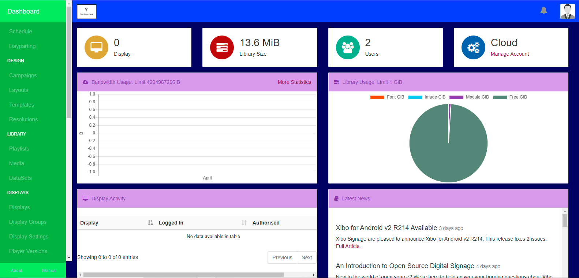579x278 pixels.
Task: Click the blue Cloud gears icon
Action: 473,47
